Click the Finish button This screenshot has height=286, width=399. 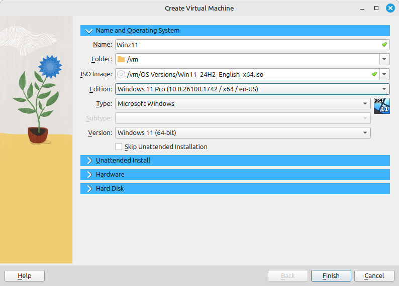pyautogui.click(x=331, y=276)
